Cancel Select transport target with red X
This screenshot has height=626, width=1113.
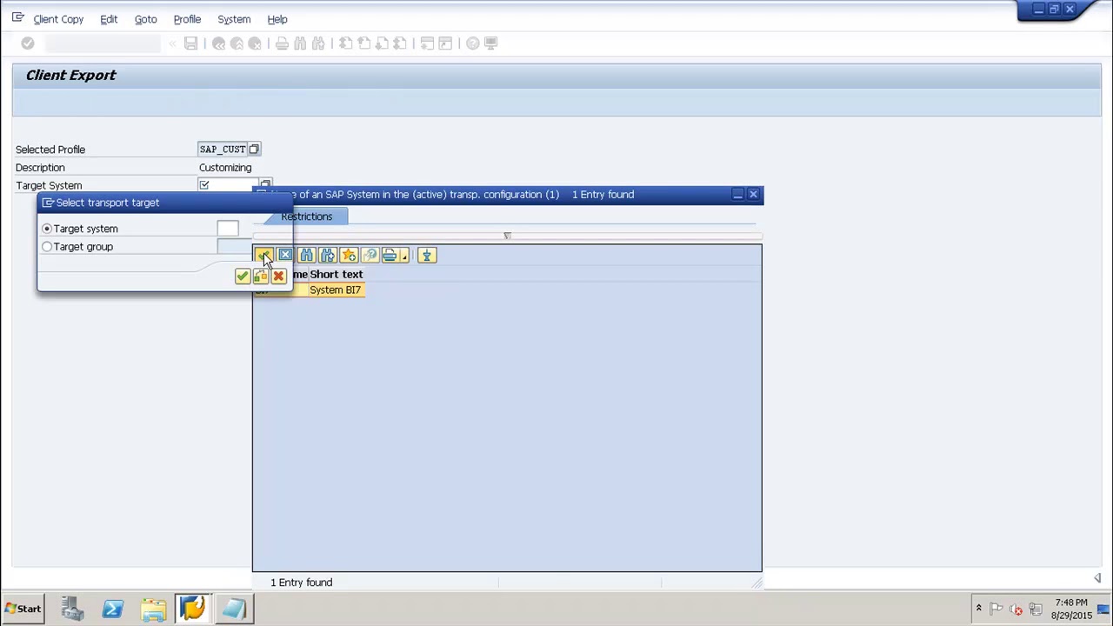tap(278, 276)
